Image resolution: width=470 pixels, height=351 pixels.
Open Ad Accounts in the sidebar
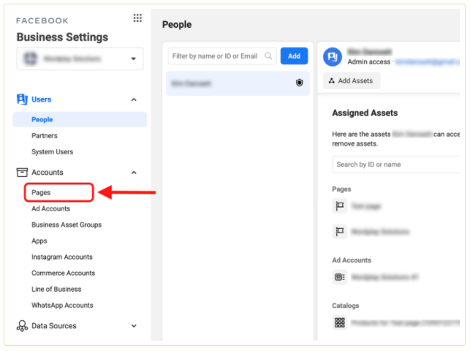[x=50, y=208]
